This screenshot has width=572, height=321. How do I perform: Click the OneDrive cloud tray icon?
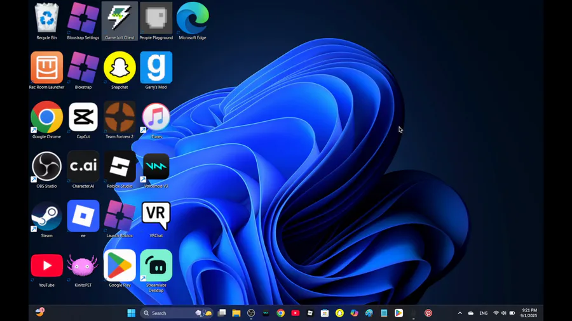point(471,313)
